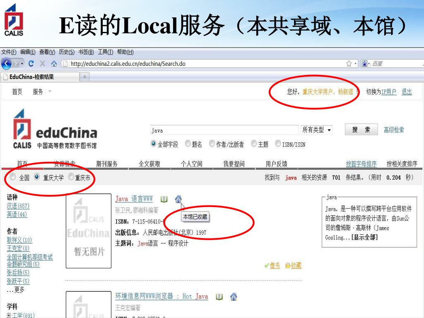Bookmark page with the star icon
424x318 pixels.
tap(349, 63)
